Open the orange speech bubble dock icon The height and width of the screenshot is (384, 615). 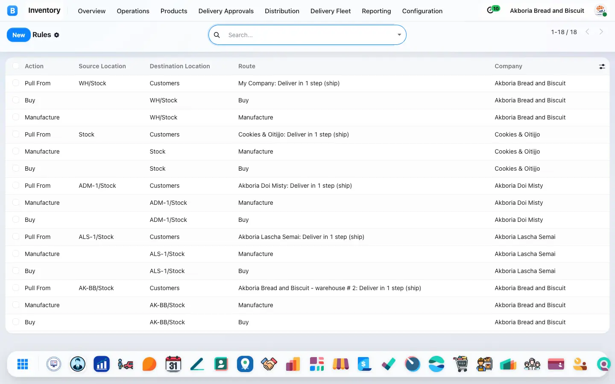pyautogui.click(x=149, y=364)
